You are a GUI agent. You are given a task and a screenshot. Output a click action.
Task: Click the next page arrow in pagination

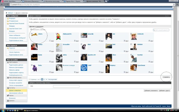(46, 79)
